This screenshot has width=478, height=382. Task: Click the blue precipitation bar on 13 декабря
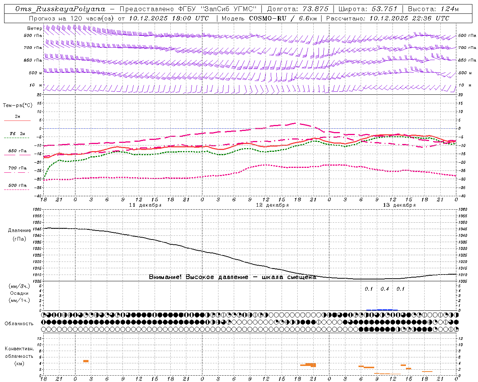[x=382, y=310]
